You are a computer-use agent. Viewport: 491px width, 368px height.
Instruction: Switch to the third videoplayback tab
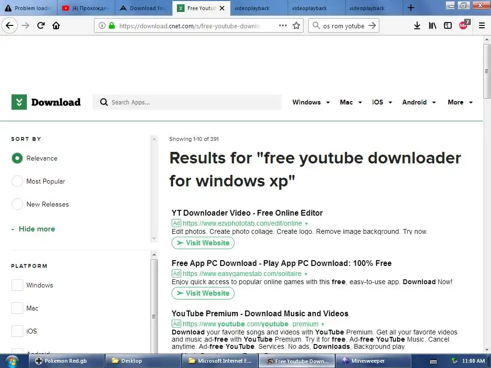coord(374,8)
